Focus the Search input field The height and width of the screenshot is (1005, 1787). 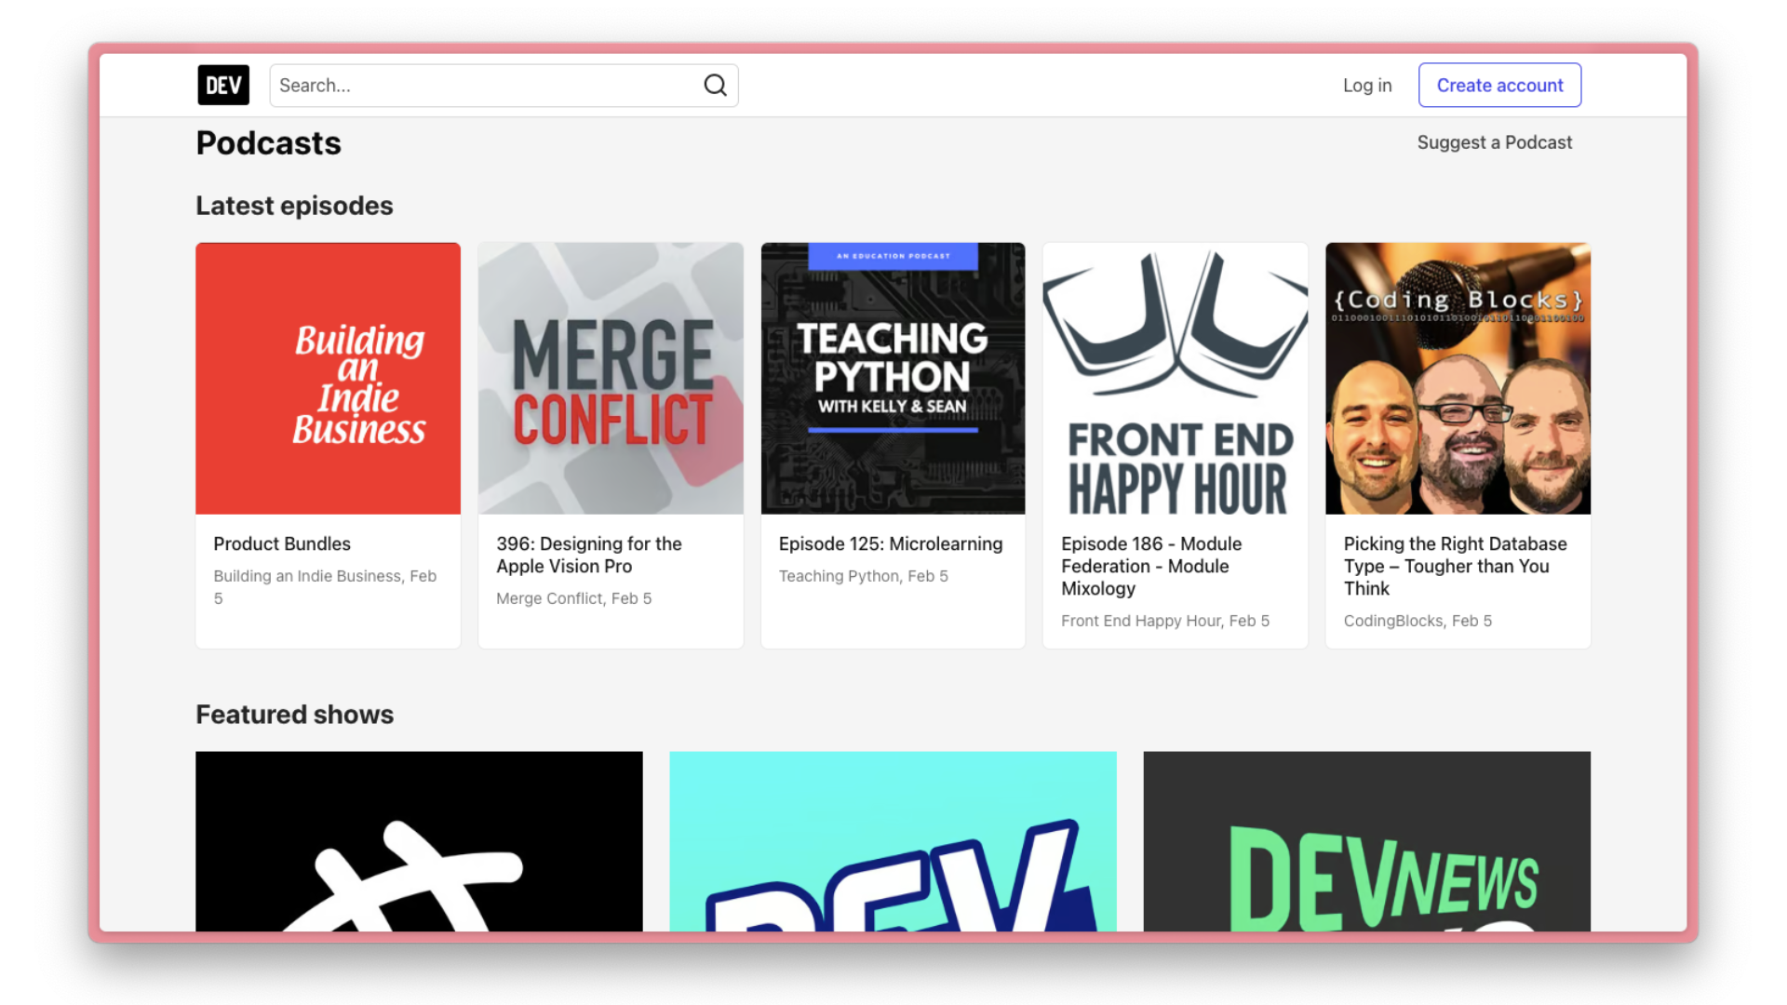504,85
